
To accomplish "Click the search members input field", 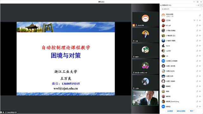I will [181, 9].
